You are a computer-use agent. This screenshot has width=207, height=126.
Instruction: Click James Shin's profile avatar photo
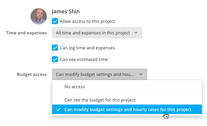pyautogui.click(x=39, y=16)
